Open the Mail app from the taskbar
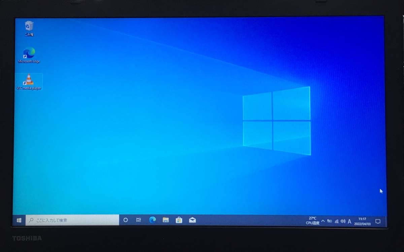Image resolution: width=404 pixels, height=252 pixels. click(x=192, y=220)
